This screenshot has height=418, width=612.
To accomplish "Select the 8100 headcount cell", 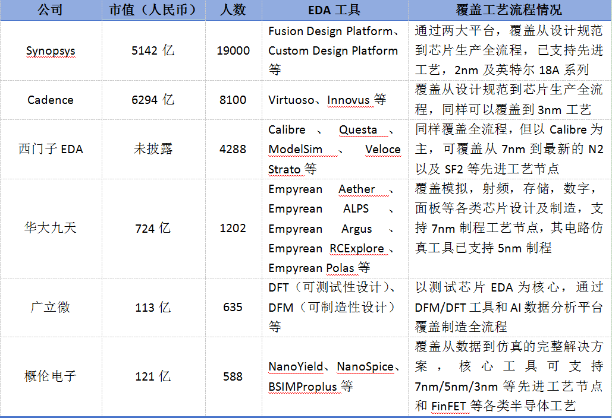I will (233, 100).
